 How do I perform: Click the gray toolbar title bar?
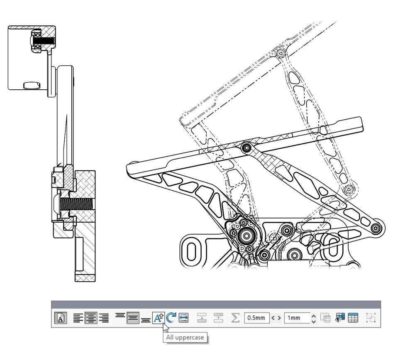216,304
